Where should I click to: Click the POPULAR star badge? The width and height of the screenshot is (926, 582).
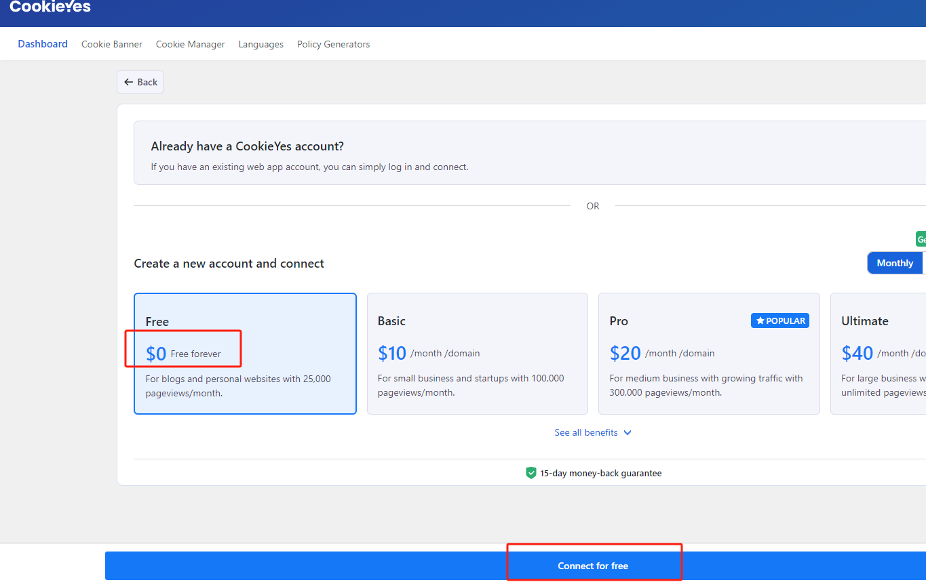[x=780, y=320]
